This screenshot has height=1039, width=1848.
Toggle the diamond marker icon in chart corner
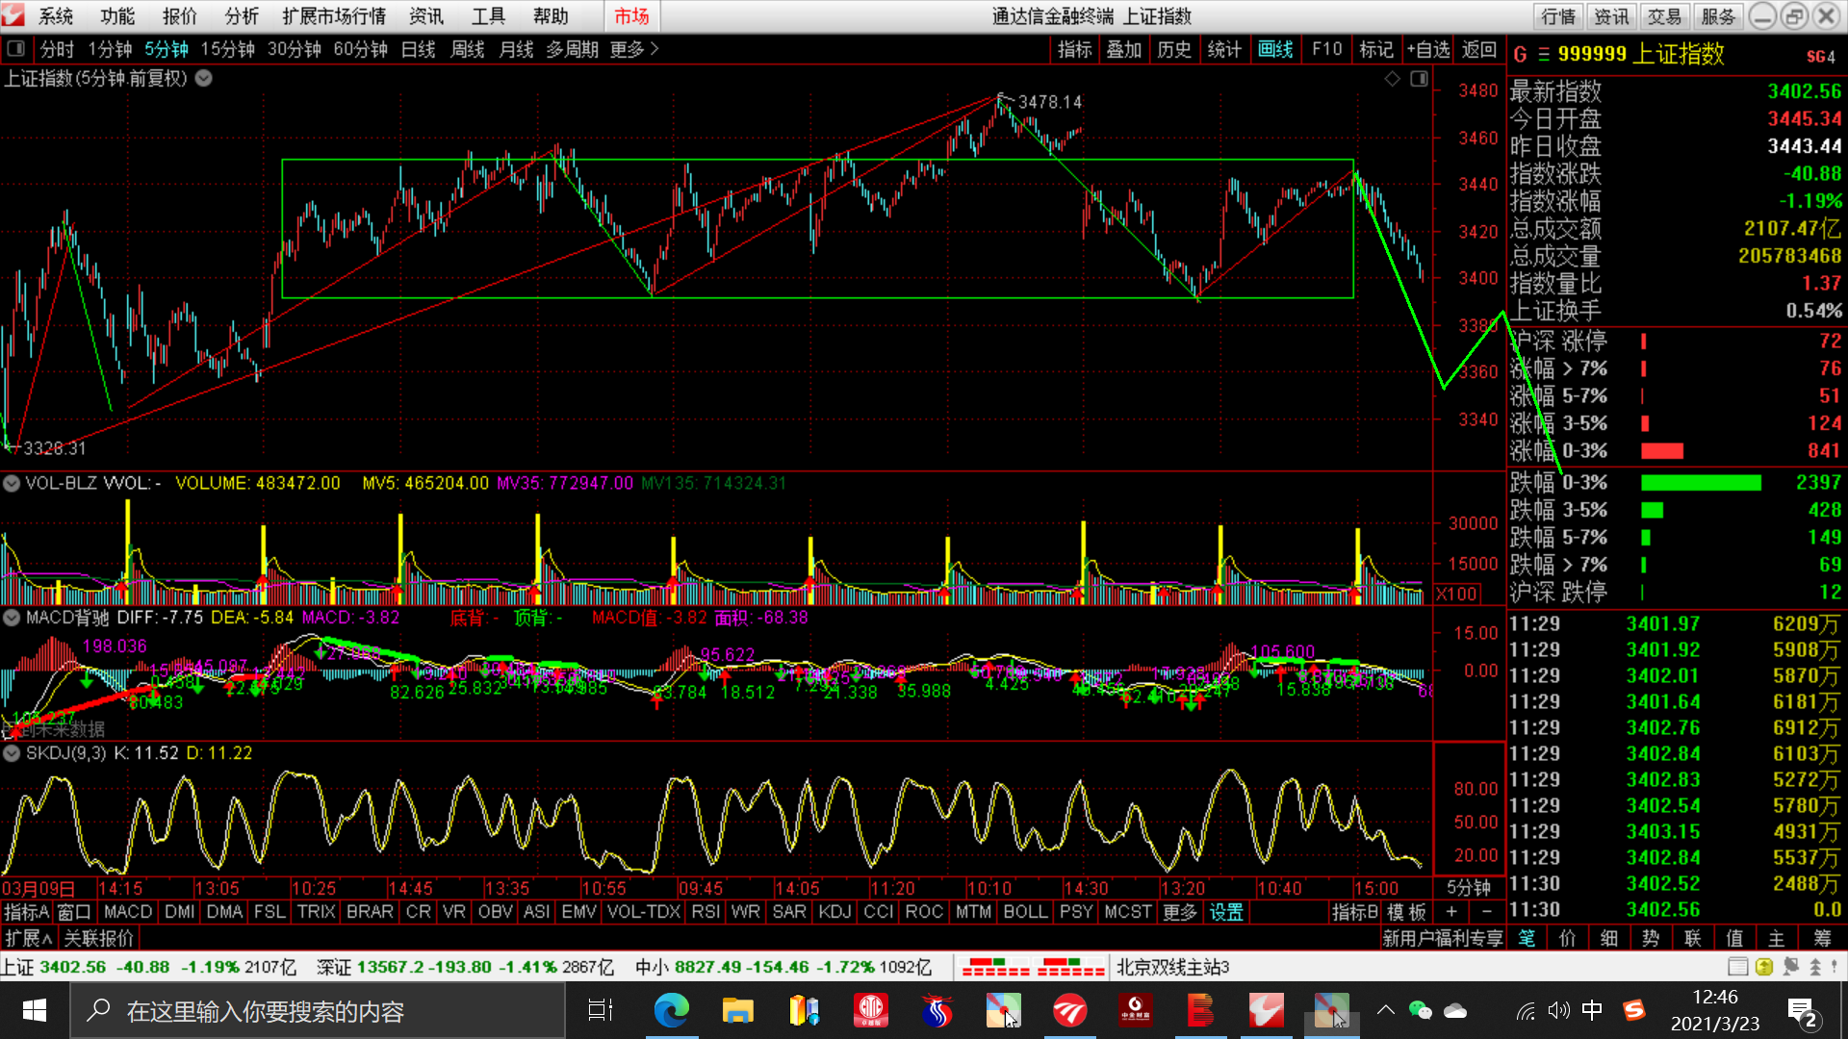[1392, 79]
